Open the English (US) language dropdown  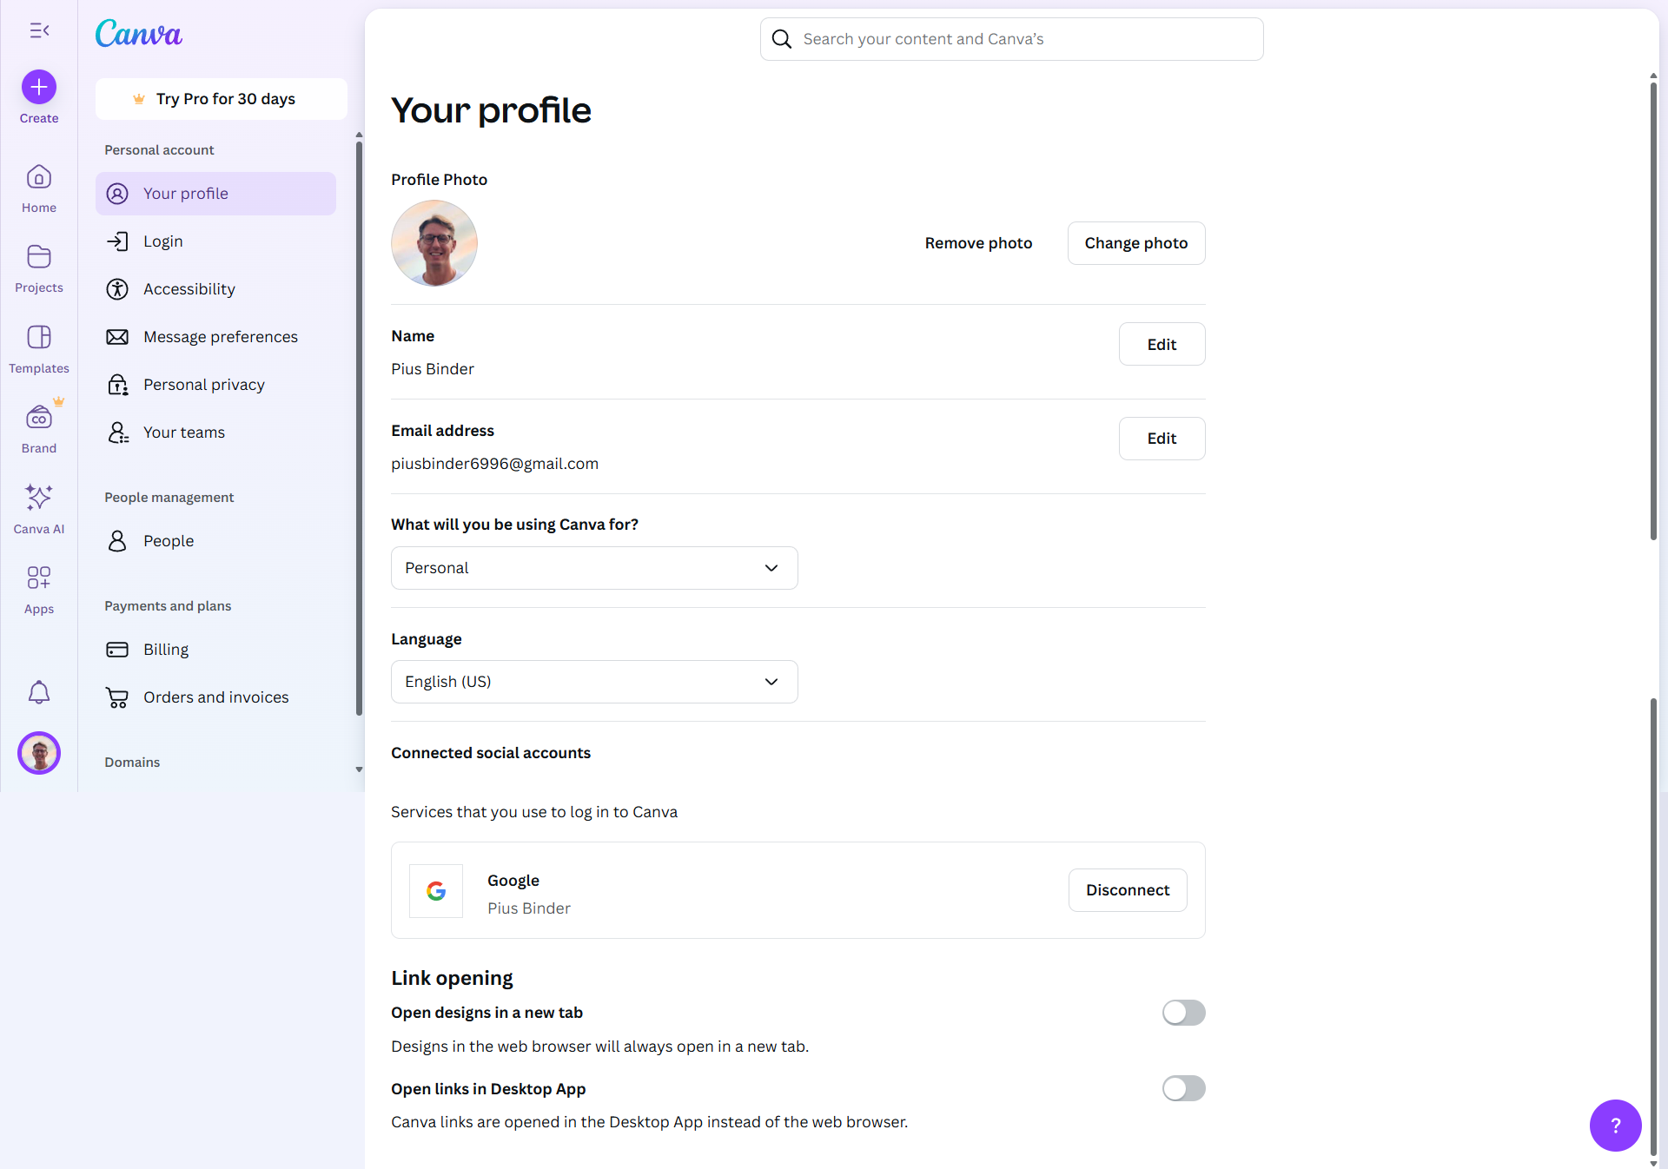(x=594, y=682)
